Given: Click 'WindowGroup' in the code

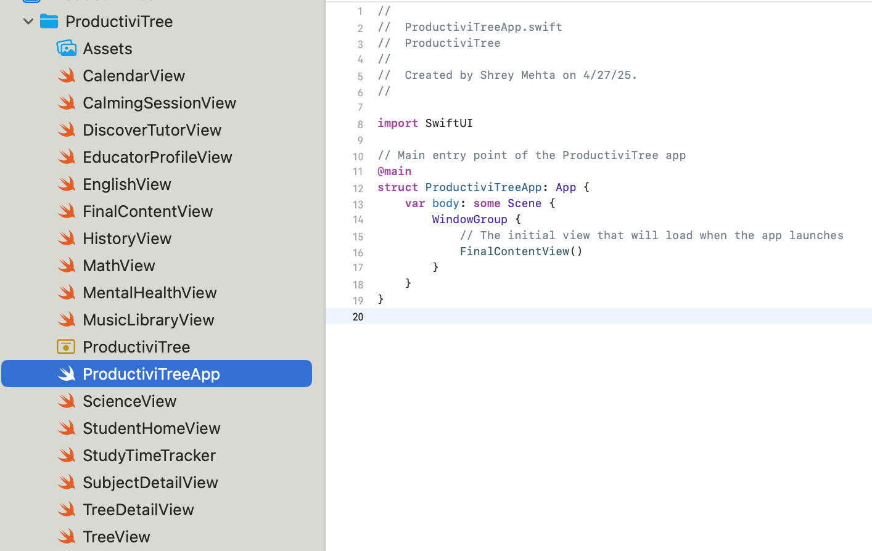Looking at the screenshot, I should 470,219.
